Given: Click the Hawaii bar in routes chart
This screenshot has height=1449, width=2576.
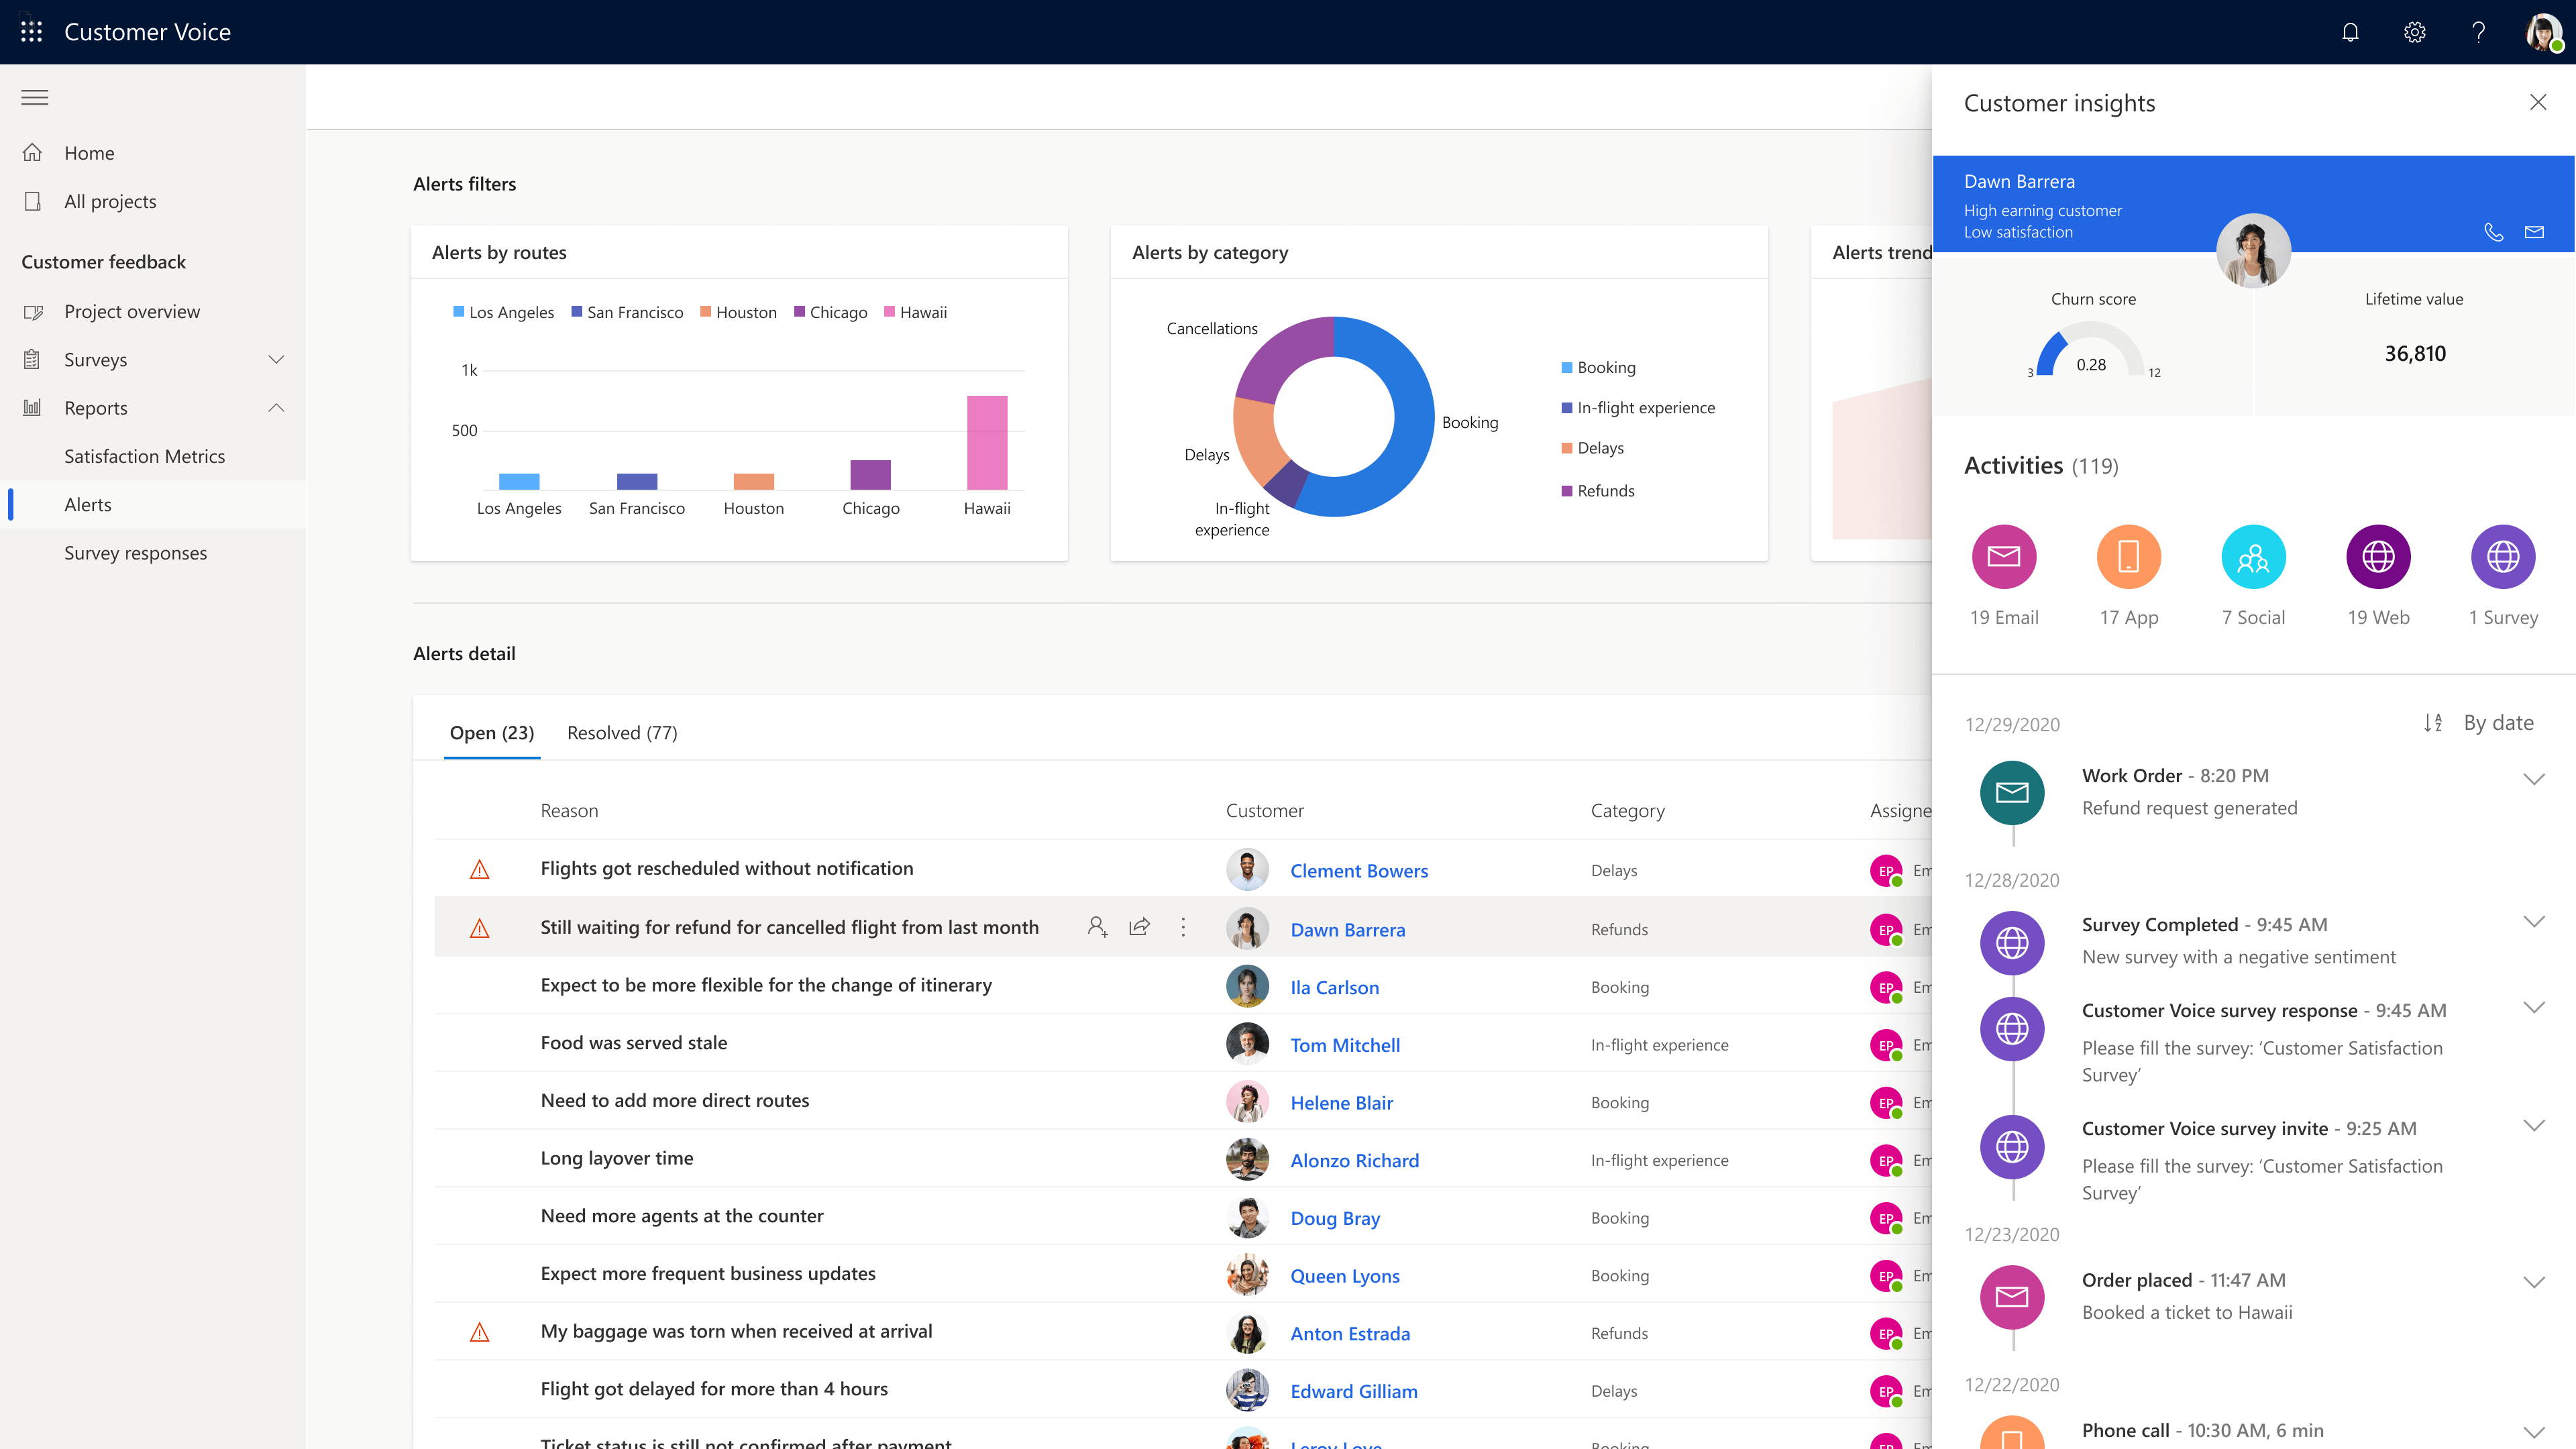Looking at the screenshot, I should pyautogui.click(x=986, y=442).
